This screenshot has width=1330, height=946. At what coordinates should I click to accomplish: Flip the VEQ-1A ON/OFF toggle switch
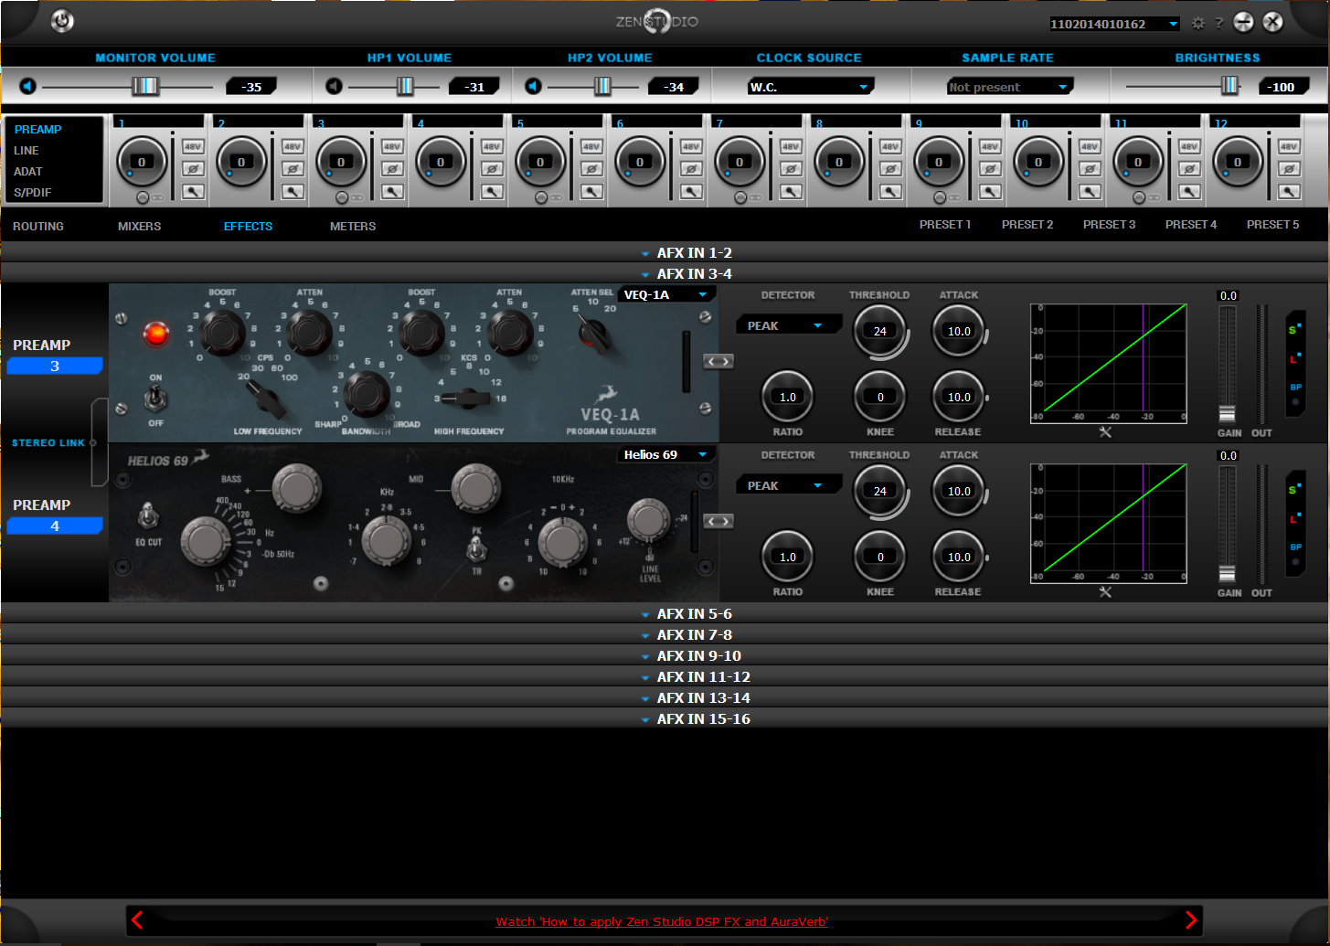[155, 397]
